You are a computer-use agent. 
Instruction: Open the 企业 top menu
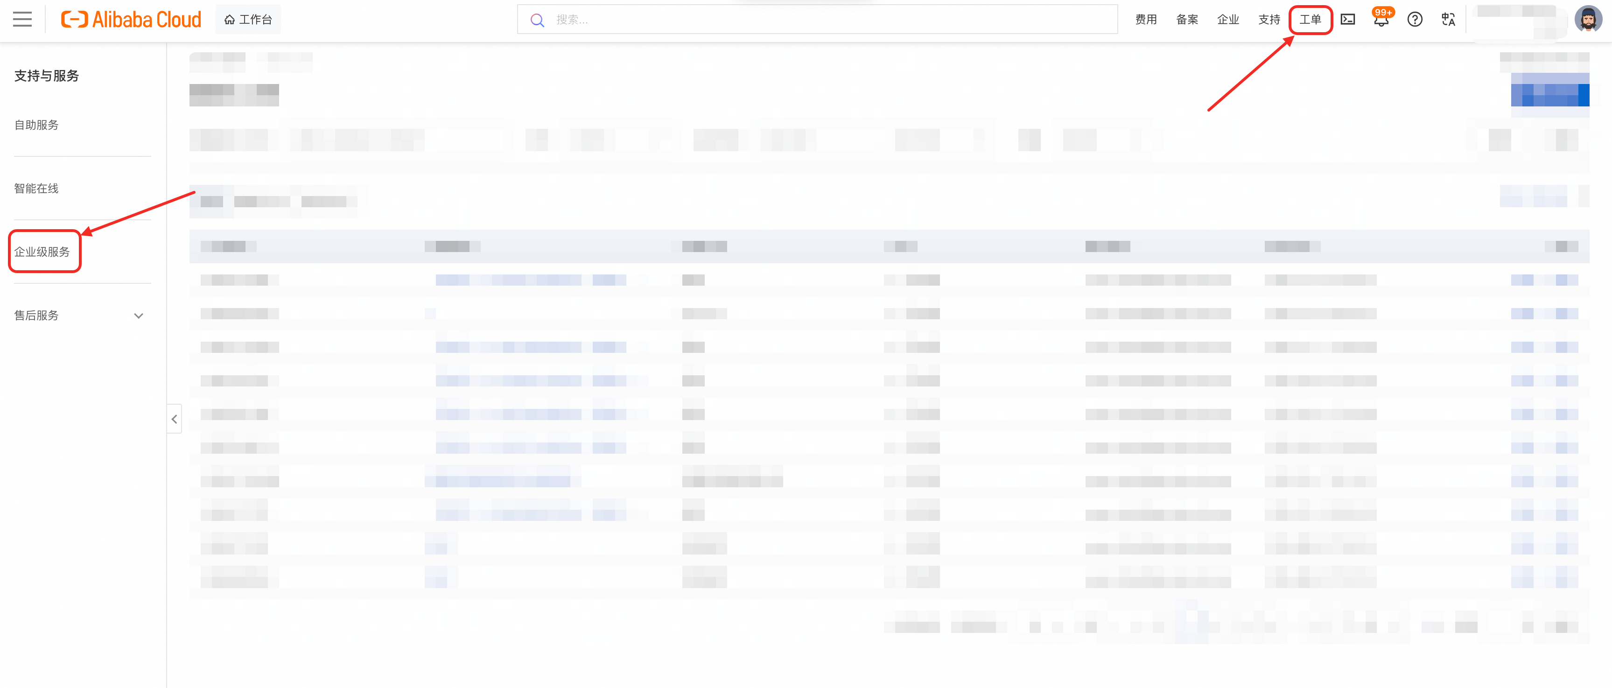pyautogui.click(x=1228, y=20)
